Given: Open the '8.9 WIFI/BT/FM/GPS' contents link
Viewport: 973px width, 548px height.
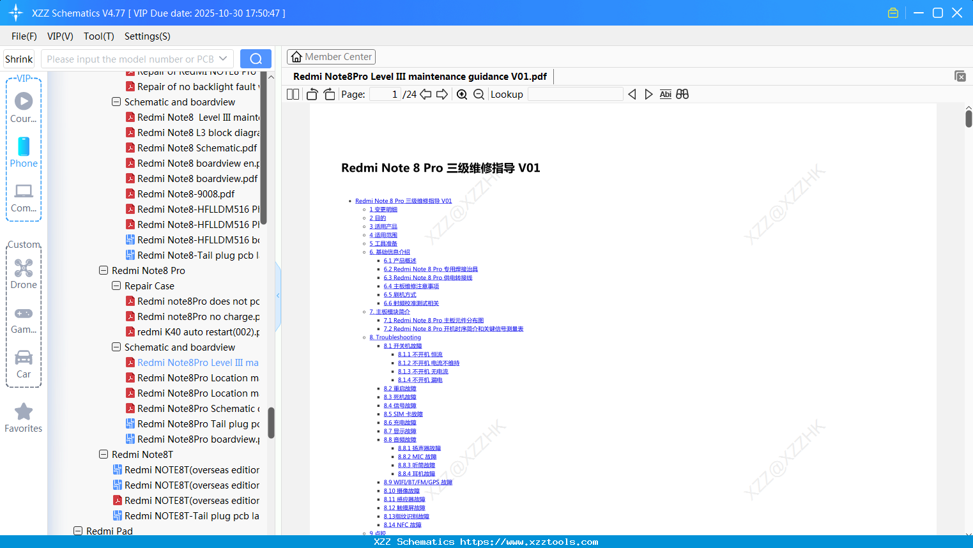Looking at the screenshot, I should (418, 482).
